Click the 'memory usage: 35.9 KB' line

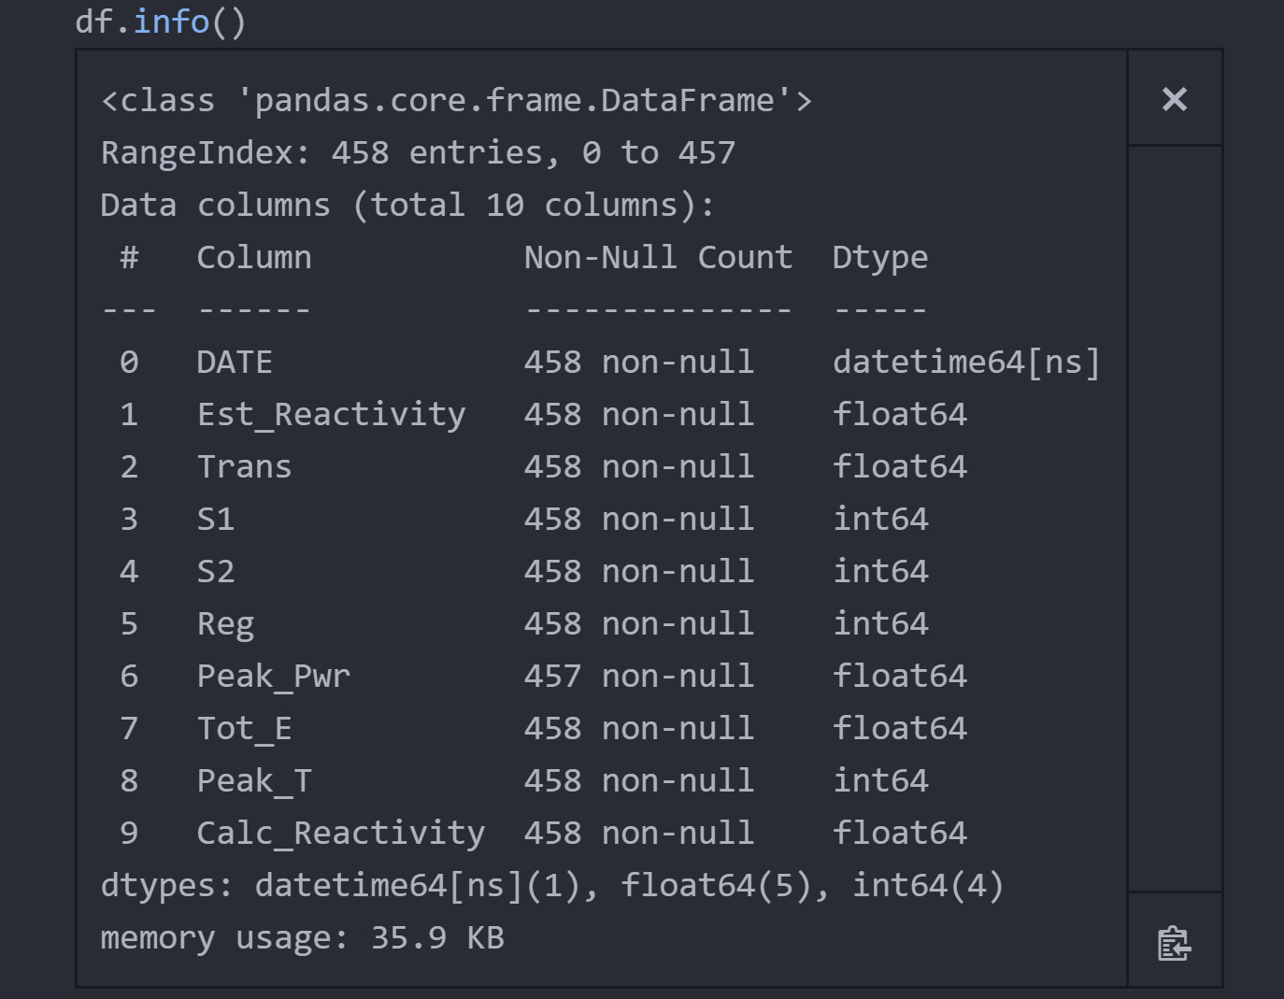pyautogui.click(x=302, y=938)
